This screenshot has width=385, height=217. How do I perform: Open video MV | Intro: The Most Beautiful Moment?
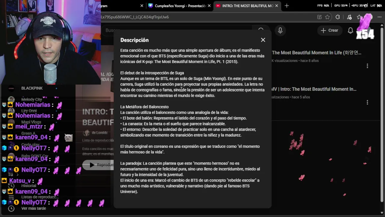pyautogui.click(x=314, y=89)
